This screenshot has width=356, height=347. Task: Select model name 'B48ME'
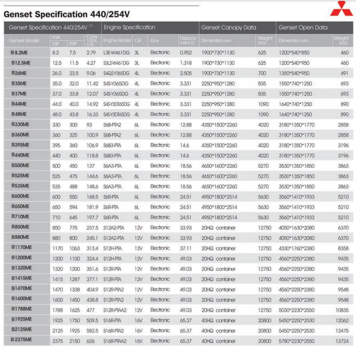(x=19, y=114)
